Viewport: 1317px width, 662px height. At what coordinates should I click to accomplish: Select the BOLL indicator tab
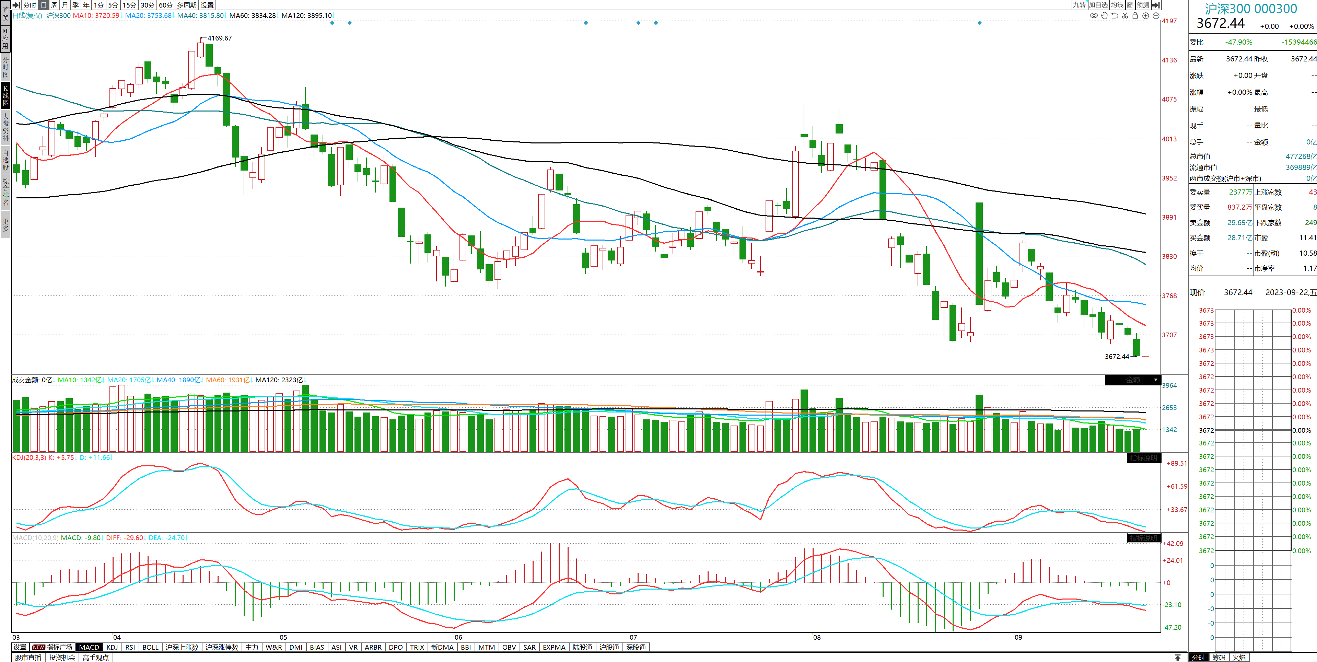tap(150, 647)
